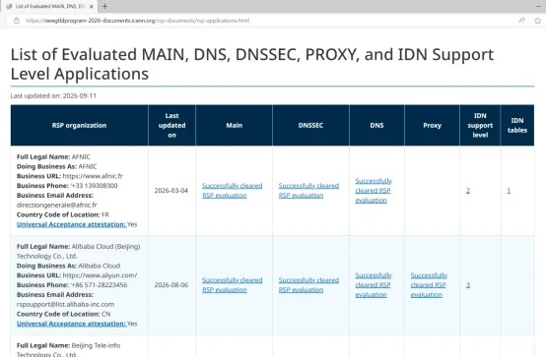Screen dimensions: 546x358
Task: Open Alibaba Cloud Proxy evaluation result link
Action: point(429,285)
